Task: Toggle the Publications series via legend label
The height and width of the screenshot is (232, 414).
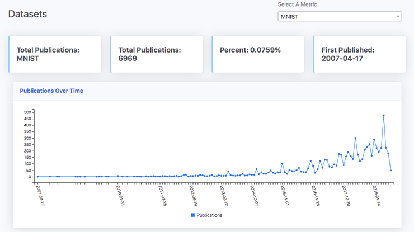Action: (209, 215)
